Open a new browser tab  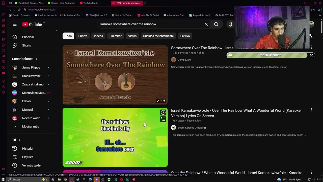[145, 3]
